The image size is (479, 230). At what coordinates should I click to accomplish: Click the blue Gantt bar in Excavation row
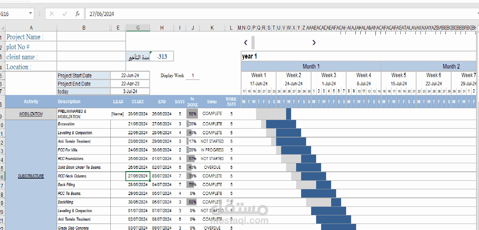281,124
